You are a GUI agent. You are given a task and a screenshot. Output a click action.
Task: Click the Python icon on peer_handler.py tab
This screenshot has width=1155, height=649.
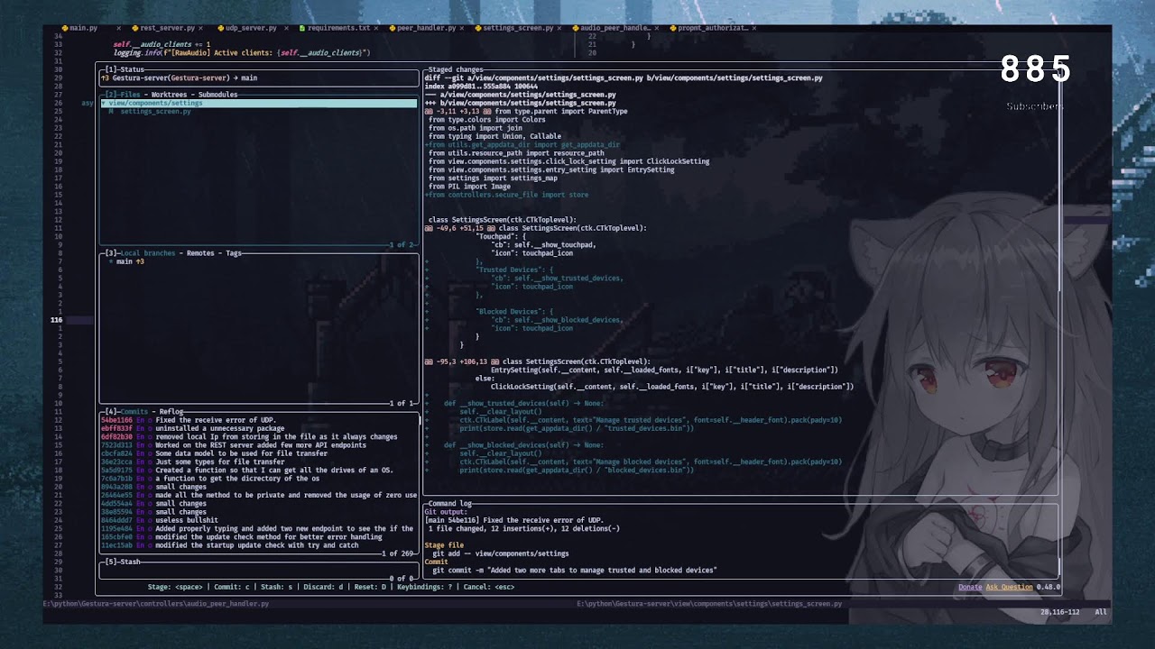pyautogui.click(x=392, y=28)
